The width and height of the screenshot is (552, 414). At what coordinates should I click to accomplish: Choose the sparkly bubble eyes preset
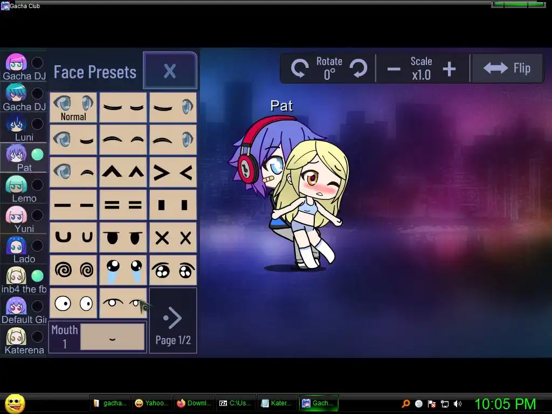click(173, 270)
